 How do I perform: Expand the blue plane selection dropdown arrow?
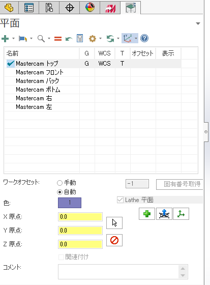(x=31, y=38)
